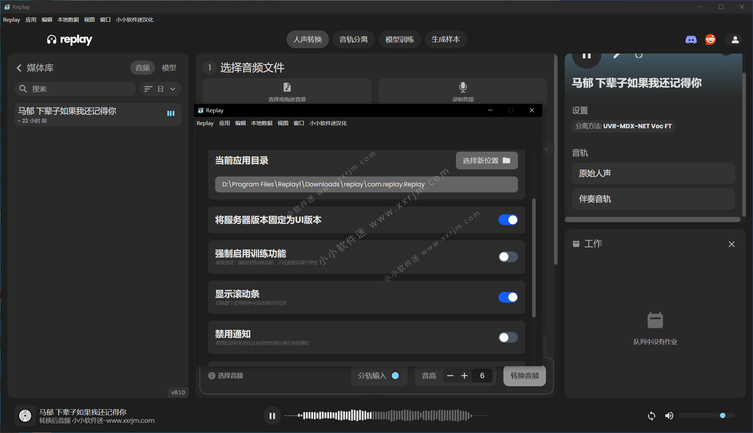Open 编辑 menu in settings window
753x433 pixels.
(240, 123)
